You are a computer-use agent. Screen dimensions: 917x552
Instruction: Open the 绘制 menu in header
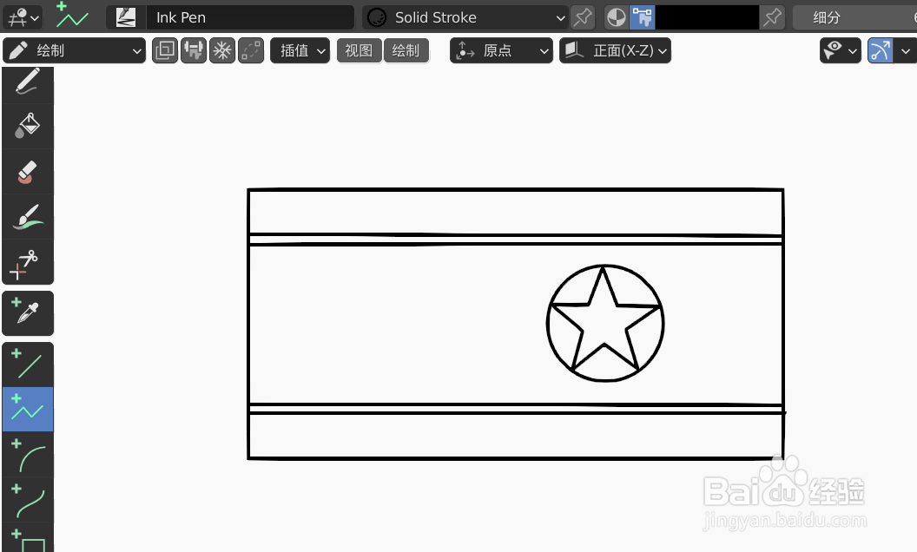[406, 51]
